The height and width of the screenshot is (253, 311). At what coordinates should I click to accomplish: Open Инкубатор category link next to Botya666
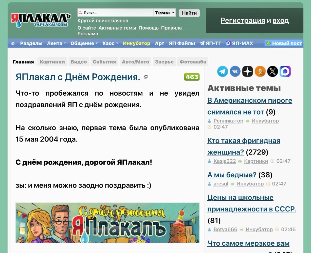pyautogui.click(x=259, y=229)
